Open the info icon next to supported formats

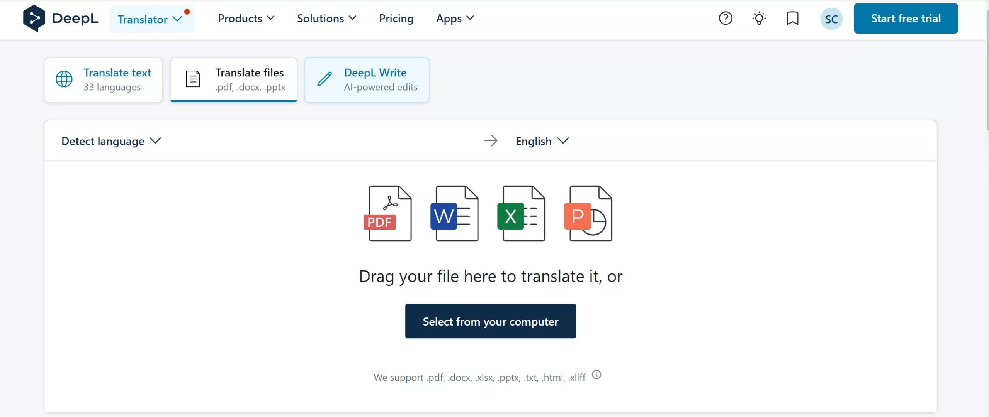pos(596,375)
